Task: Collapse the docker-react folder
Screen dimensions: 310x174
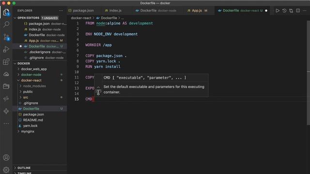Action: click(x=31, y=80)
